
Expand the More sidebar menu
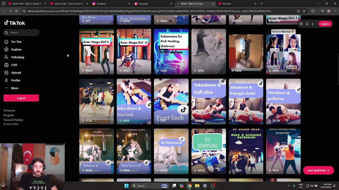click(x=11, y=88)
